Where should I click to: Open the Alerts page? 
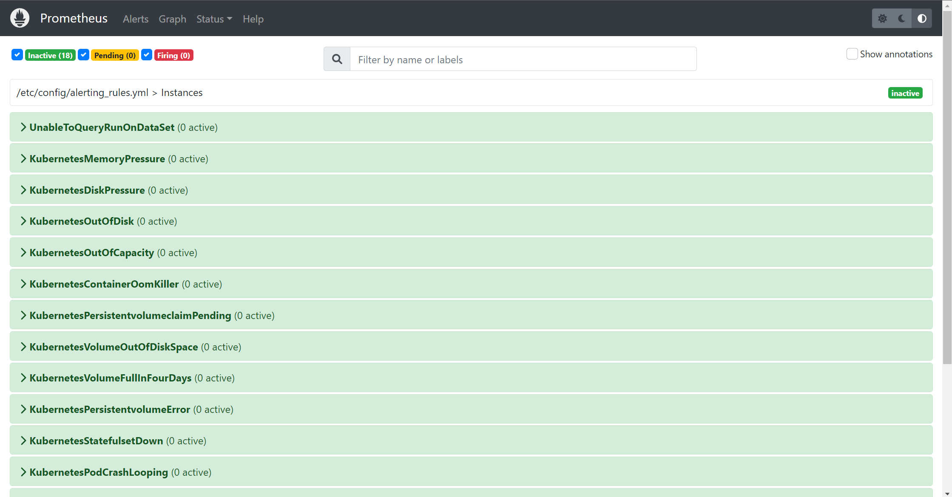(x=136, y=19)
